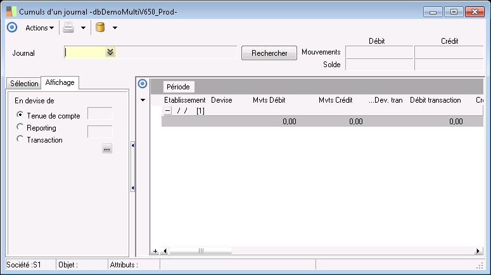Image resolution: width=491 pixels, height=275 pixels.
Task: Click the Attributs status bar entry
Action: click(124, 265)
